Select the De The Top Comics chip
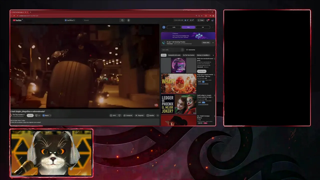 click(x=189, y=55)
